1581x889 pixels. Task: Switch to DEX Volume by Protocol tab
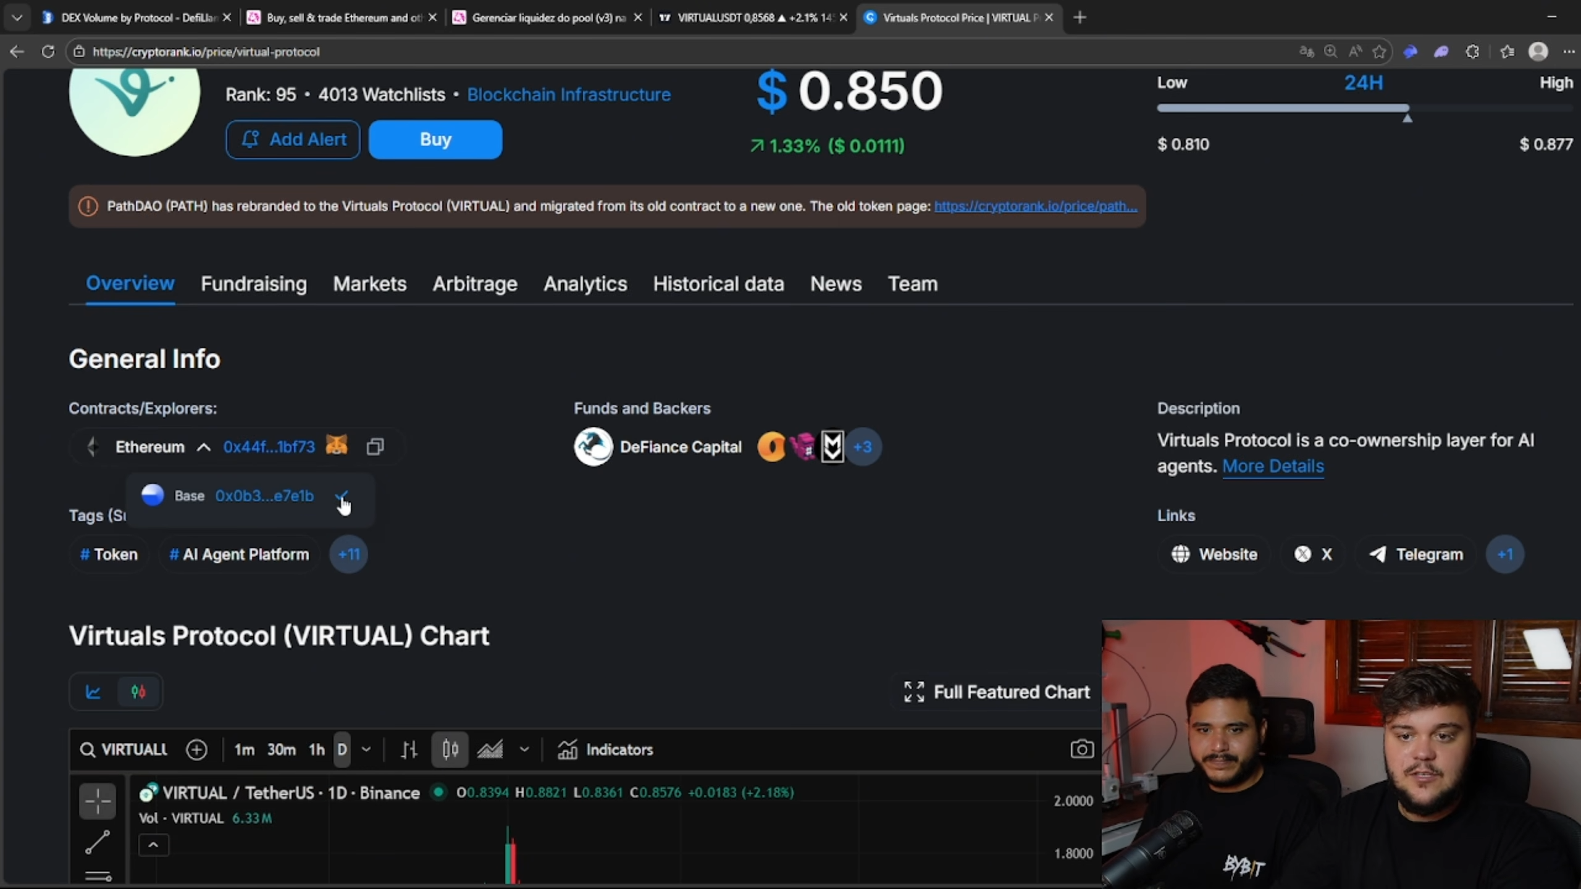137,17
